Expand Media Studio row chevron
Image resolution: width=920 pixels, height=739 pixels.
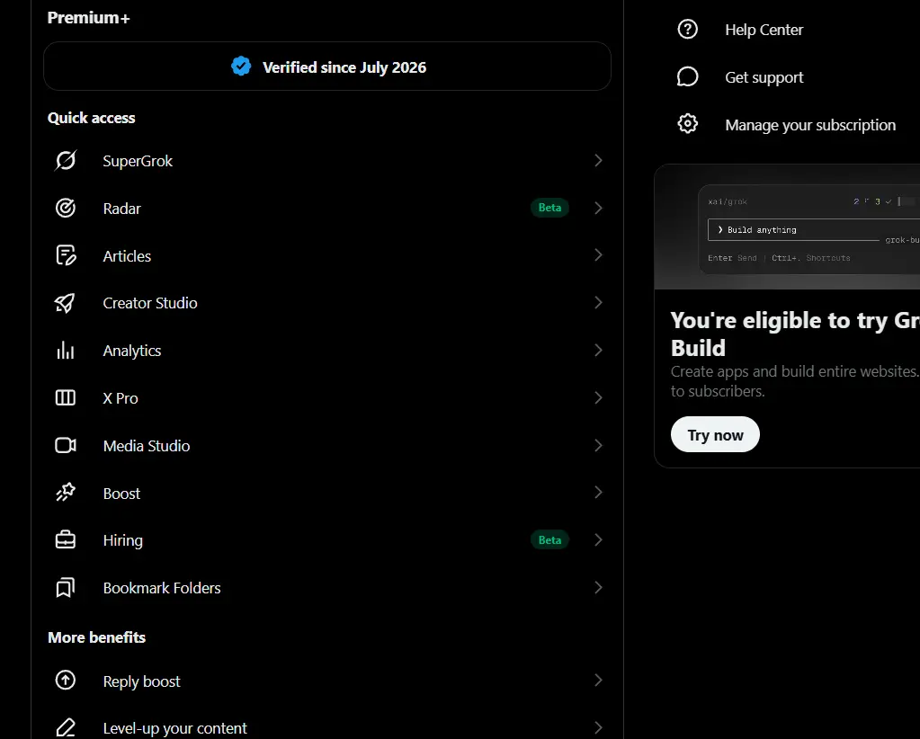click(598, 445)
